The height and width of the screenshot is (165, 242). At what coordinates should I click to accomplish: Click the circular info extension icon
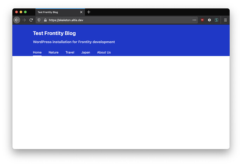tap(209, 20)
